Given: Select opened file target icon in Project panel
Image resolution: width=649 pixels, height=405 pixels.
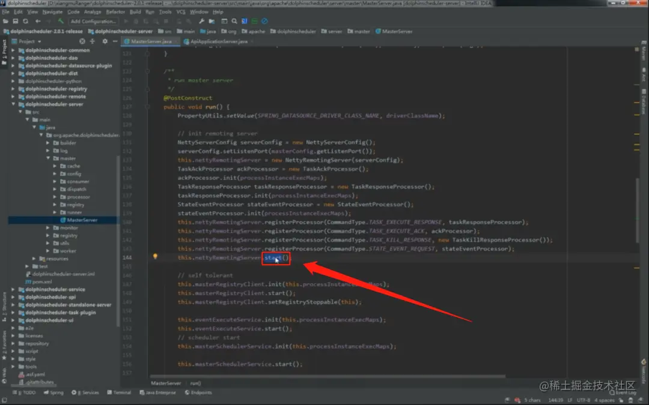Looking at the screenshot, I should [x=82, y=41].
